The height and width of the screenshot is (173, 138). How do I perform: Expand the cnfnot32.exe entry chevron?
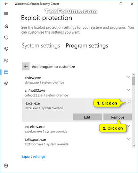click(128, 90)
